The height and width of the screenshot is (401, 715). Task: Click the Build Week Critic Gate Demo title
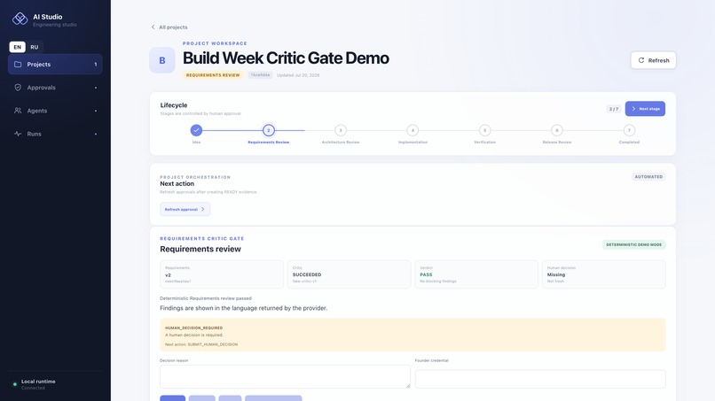pyautogui.click(x=286, y=58)
